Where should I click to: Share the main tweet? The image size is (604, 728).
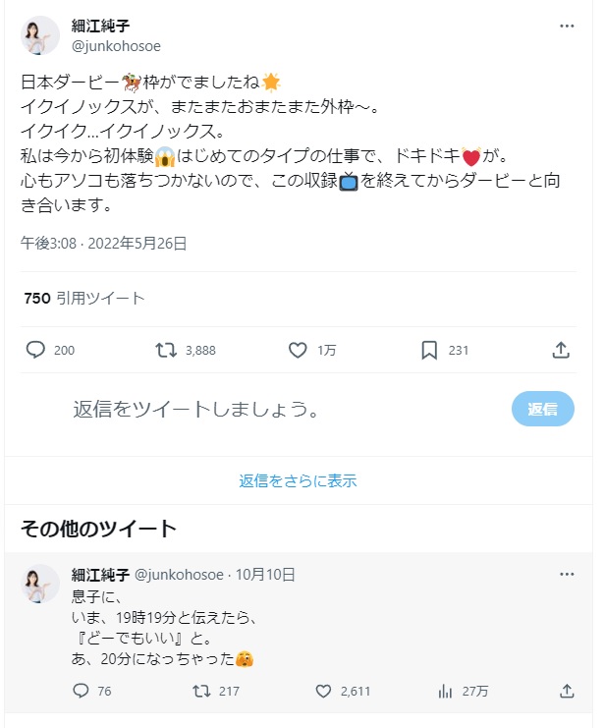click(x=561, y=350)
